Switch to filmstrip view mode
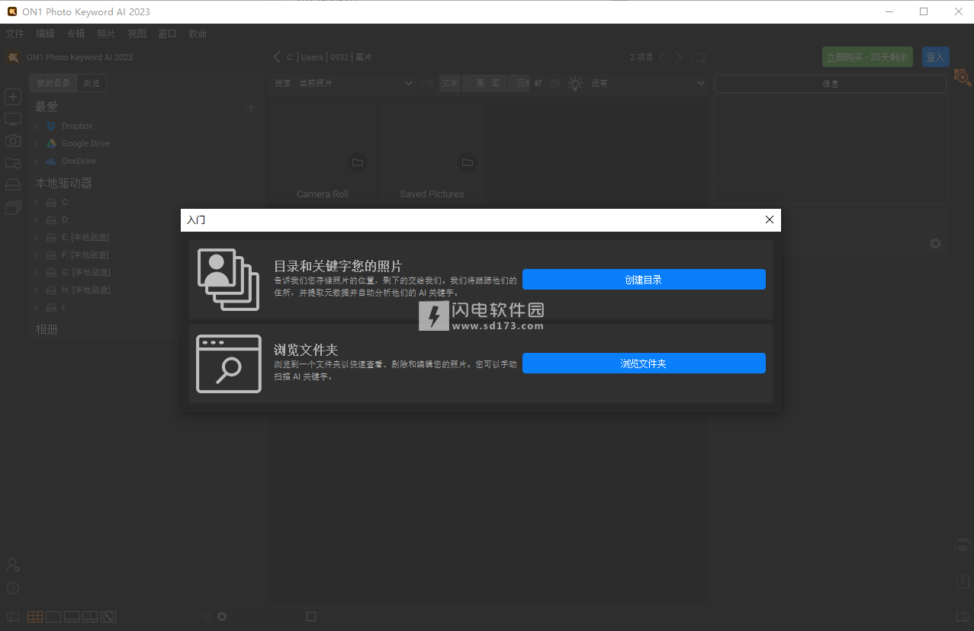This screenshot has height=631, width=974. pyautogui.click(x=72, y=617)
